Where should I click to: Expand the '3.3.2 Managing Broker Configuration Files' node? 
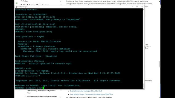coord(25,96)
